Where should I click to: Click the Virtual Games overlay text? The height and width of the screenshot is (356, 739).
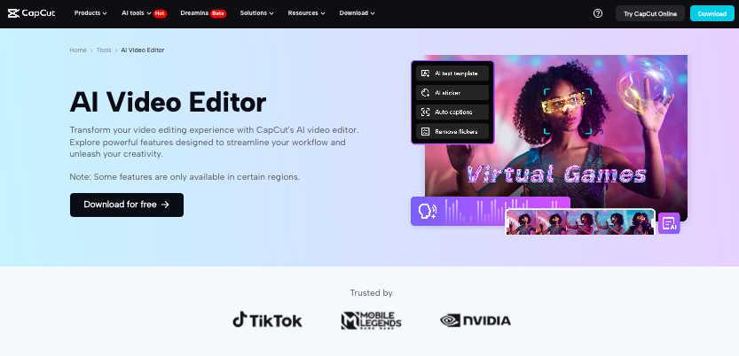click(556, 174)
